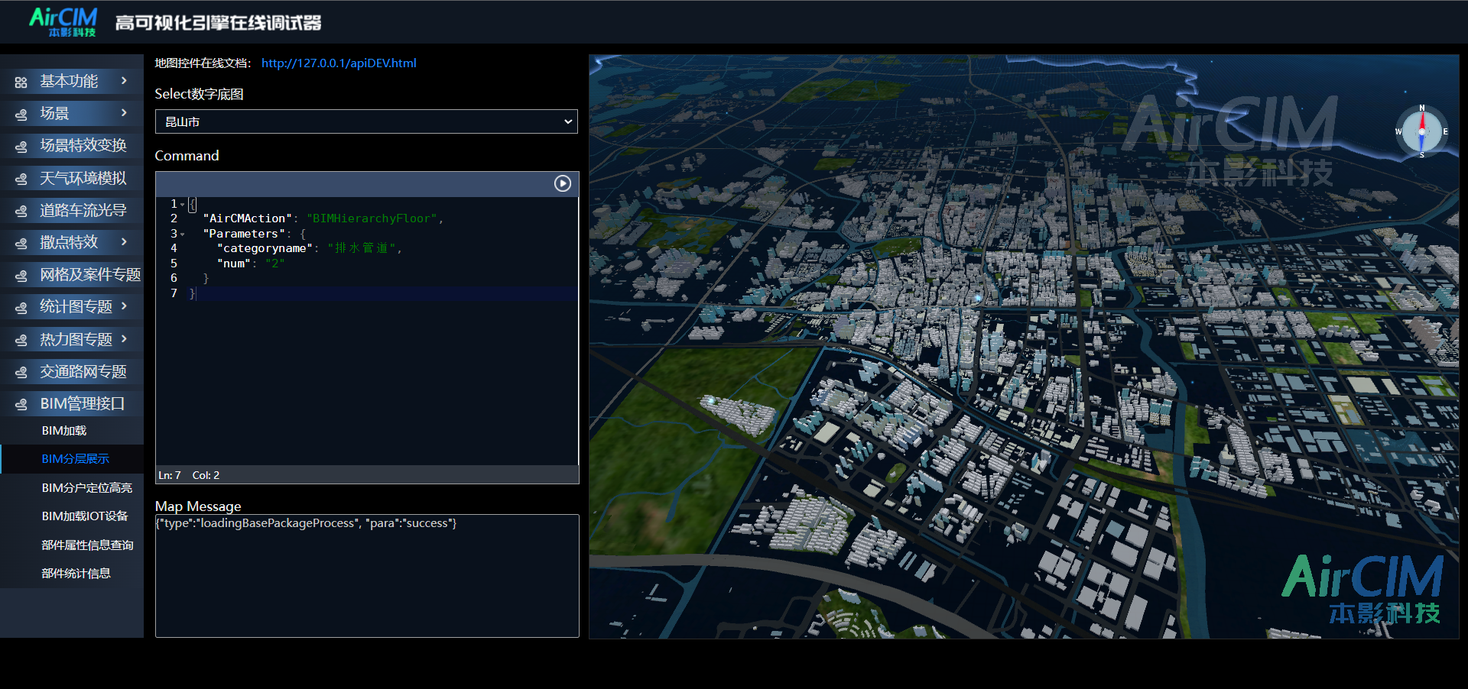1468x689 pixels.
Task: Click the "Parameters" key in editor
Action: (x=244, y=234)
